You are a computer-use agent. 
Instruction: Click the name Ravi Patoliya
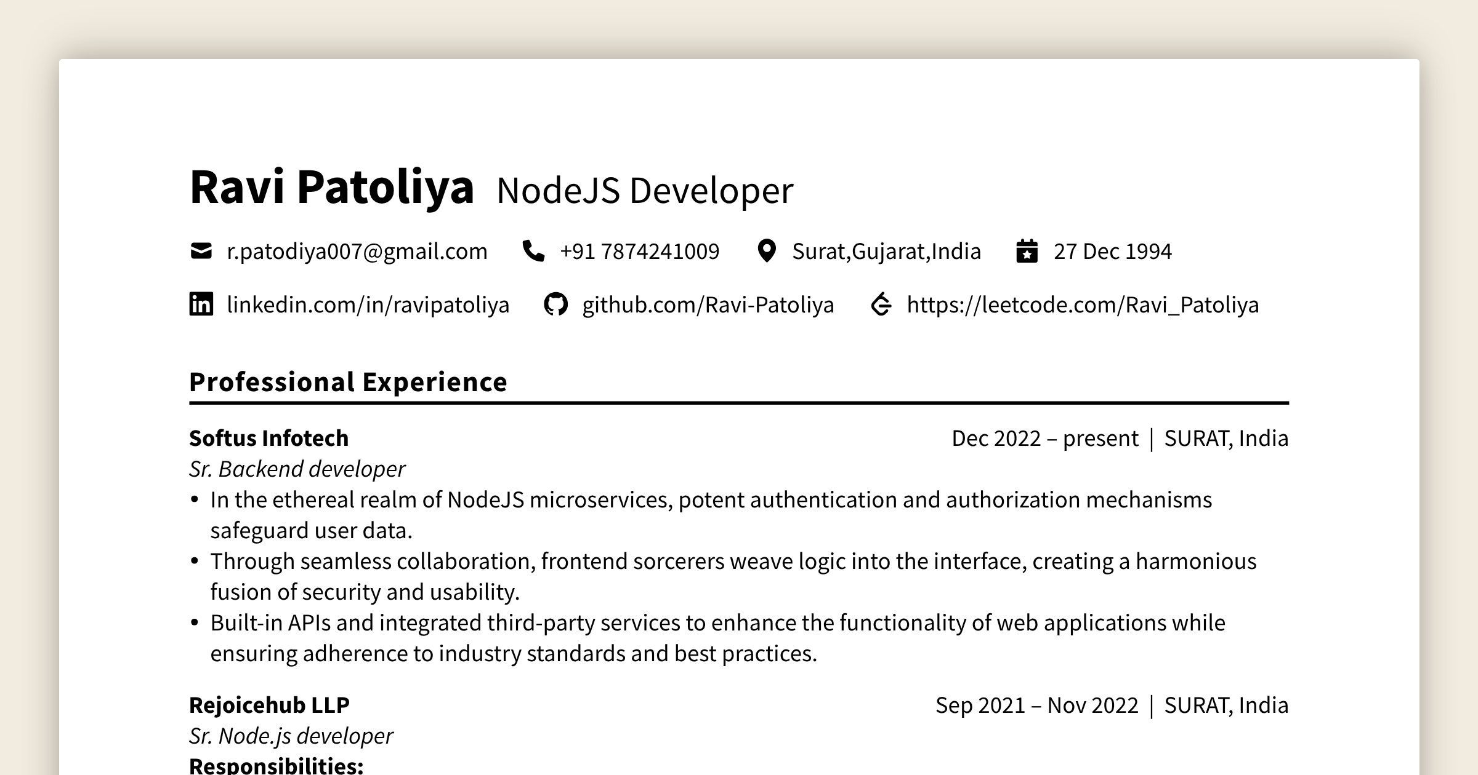pyautogui.click(x=333, y=188)
